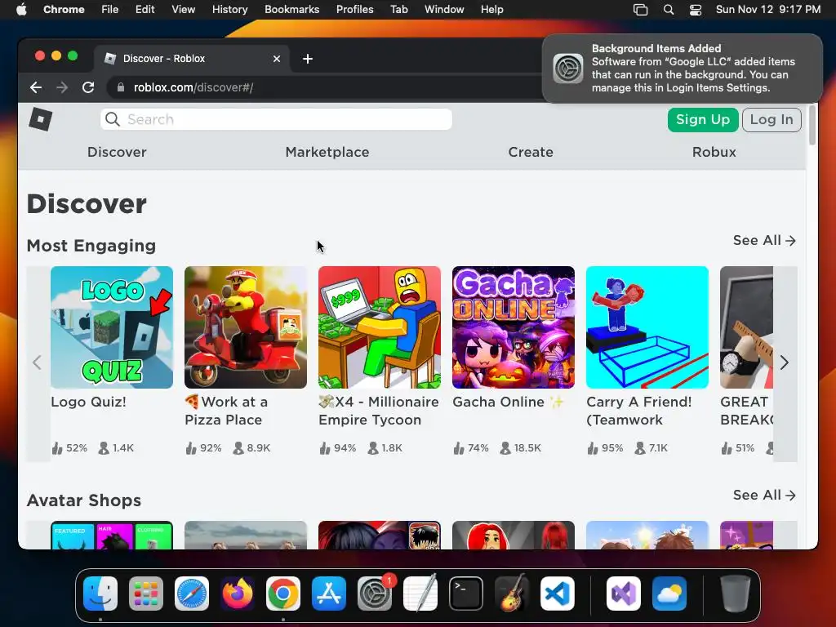Click the Stage Manager menu bar icon
Viewport: 836px width, 627px height.
640,10
